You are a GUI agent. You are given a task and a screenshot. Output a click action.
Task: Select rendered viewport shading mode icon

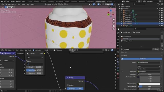click(x=112, y=4)
